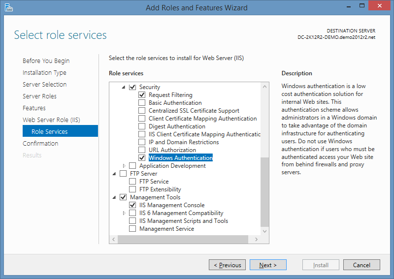
Task: Cancel the wizard
Action: [x=361, y=265]
